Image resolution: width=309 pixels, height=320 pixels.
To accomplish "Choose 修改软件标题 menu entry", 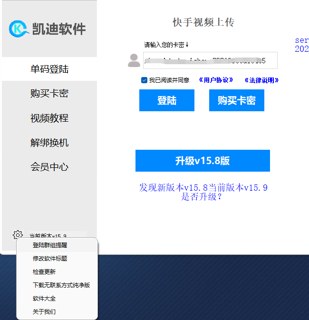I will click(x=57, y=259).
